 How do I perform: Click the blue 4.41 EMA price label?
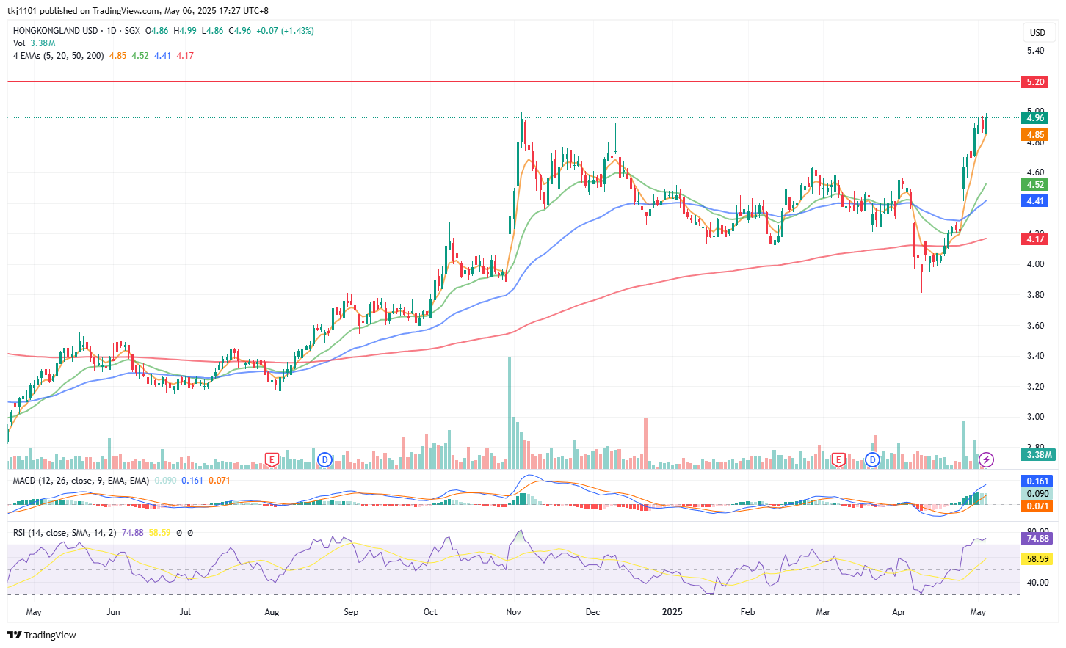click(x=1035, y=201)
